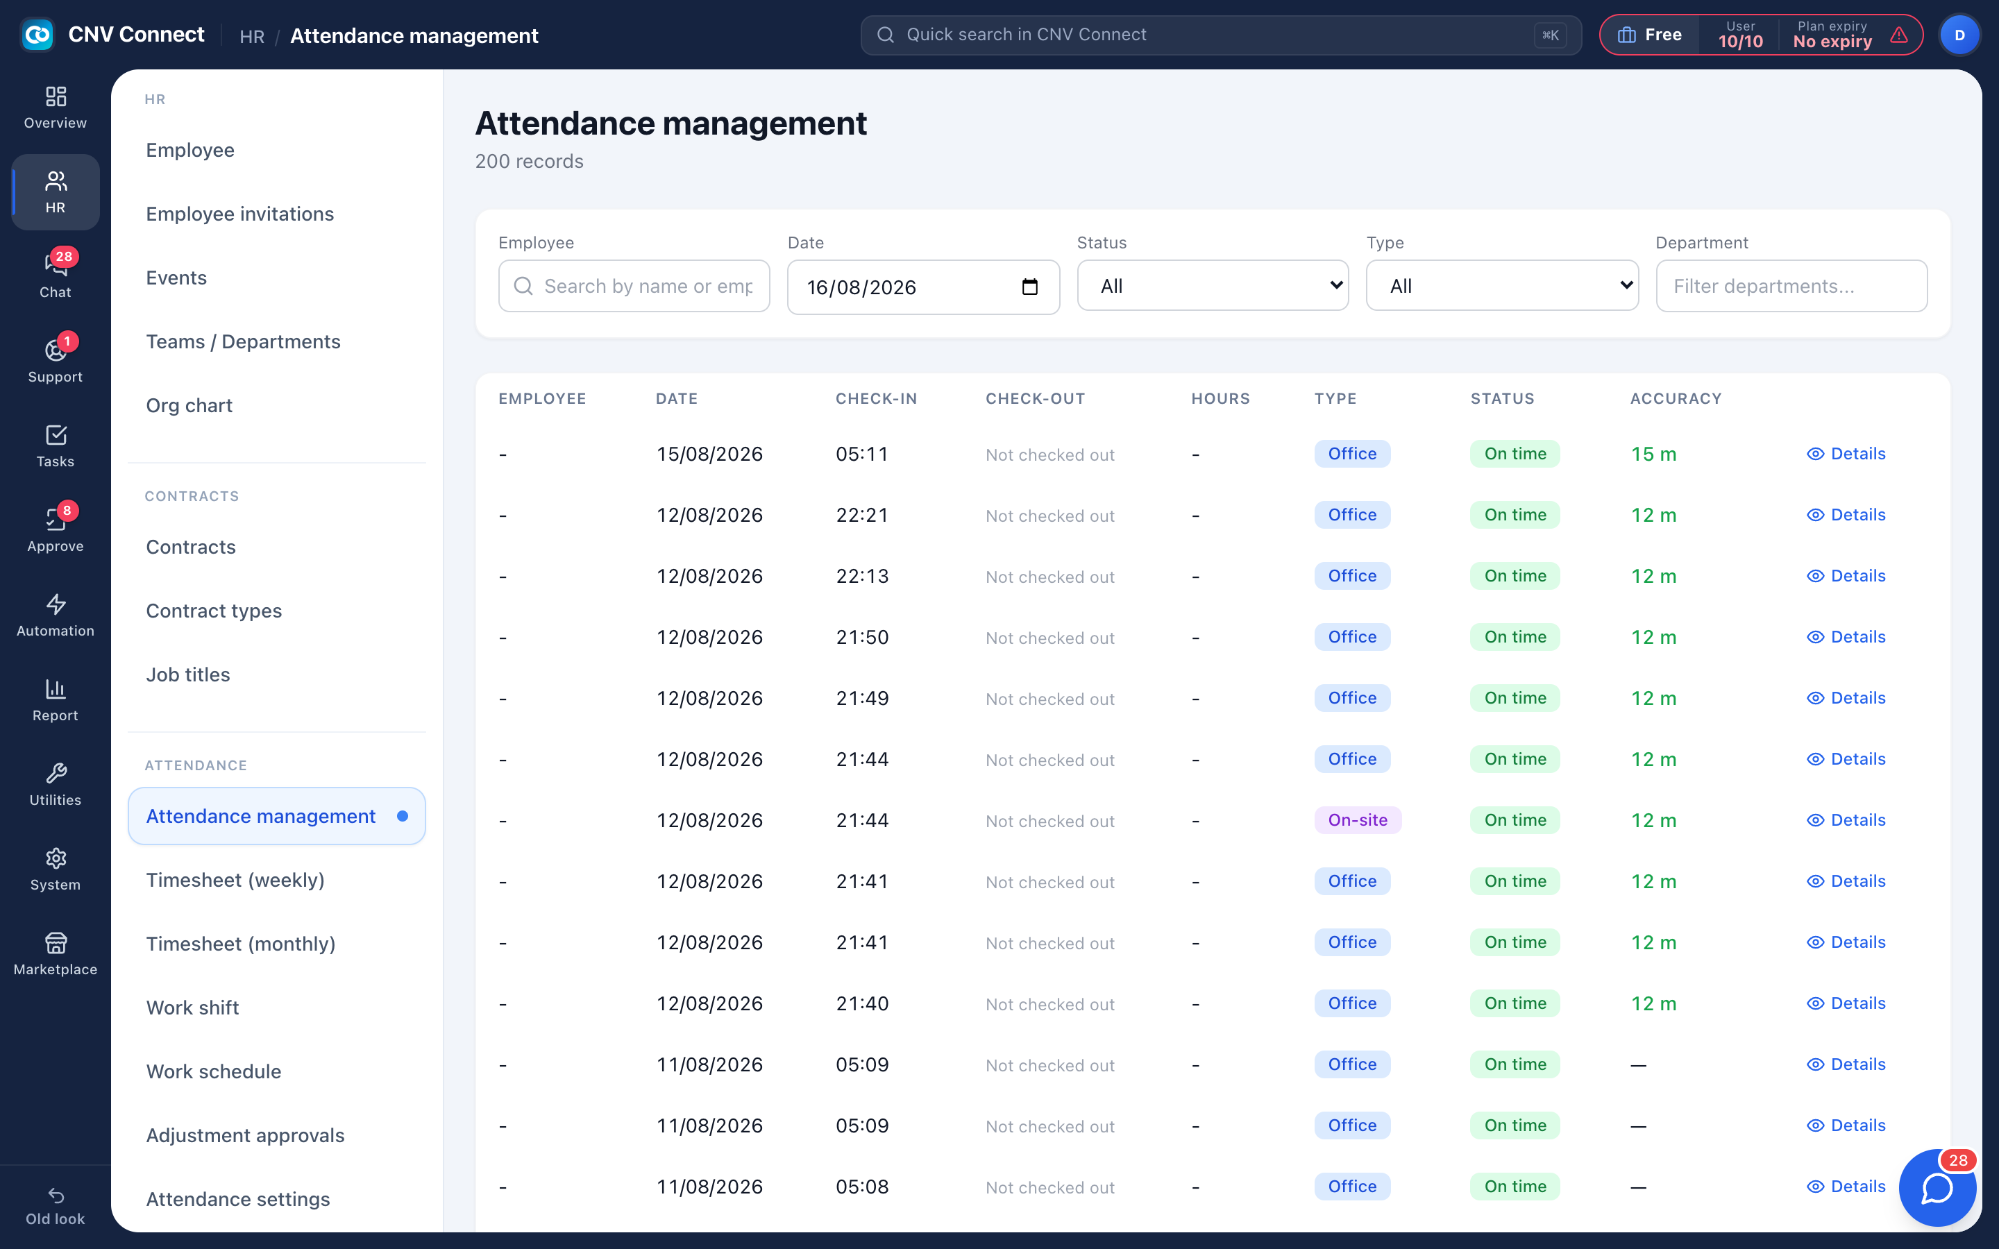Click the ACCURACY column header
Viewport: 1999px width, 1249px height.
click(x=1676, y=399)
